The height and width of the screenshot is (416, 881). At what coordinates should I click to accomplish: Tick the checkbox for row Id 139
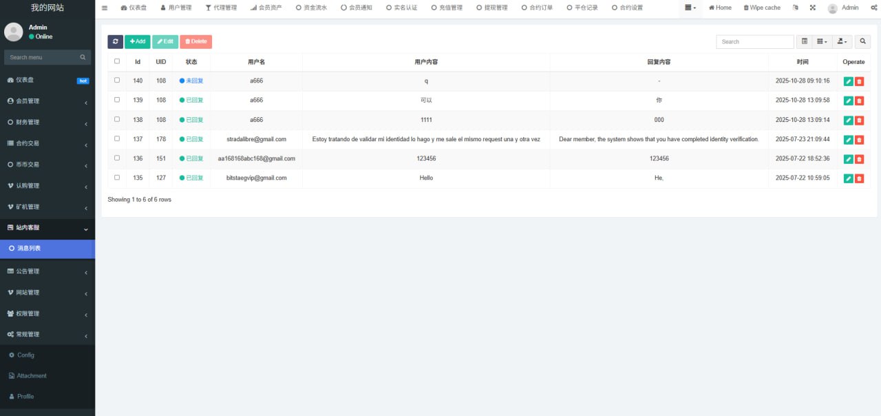(x=117, y=100)
